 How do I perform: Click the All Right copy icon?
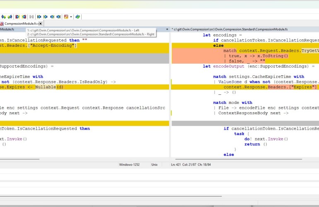[x=17, y=17]
